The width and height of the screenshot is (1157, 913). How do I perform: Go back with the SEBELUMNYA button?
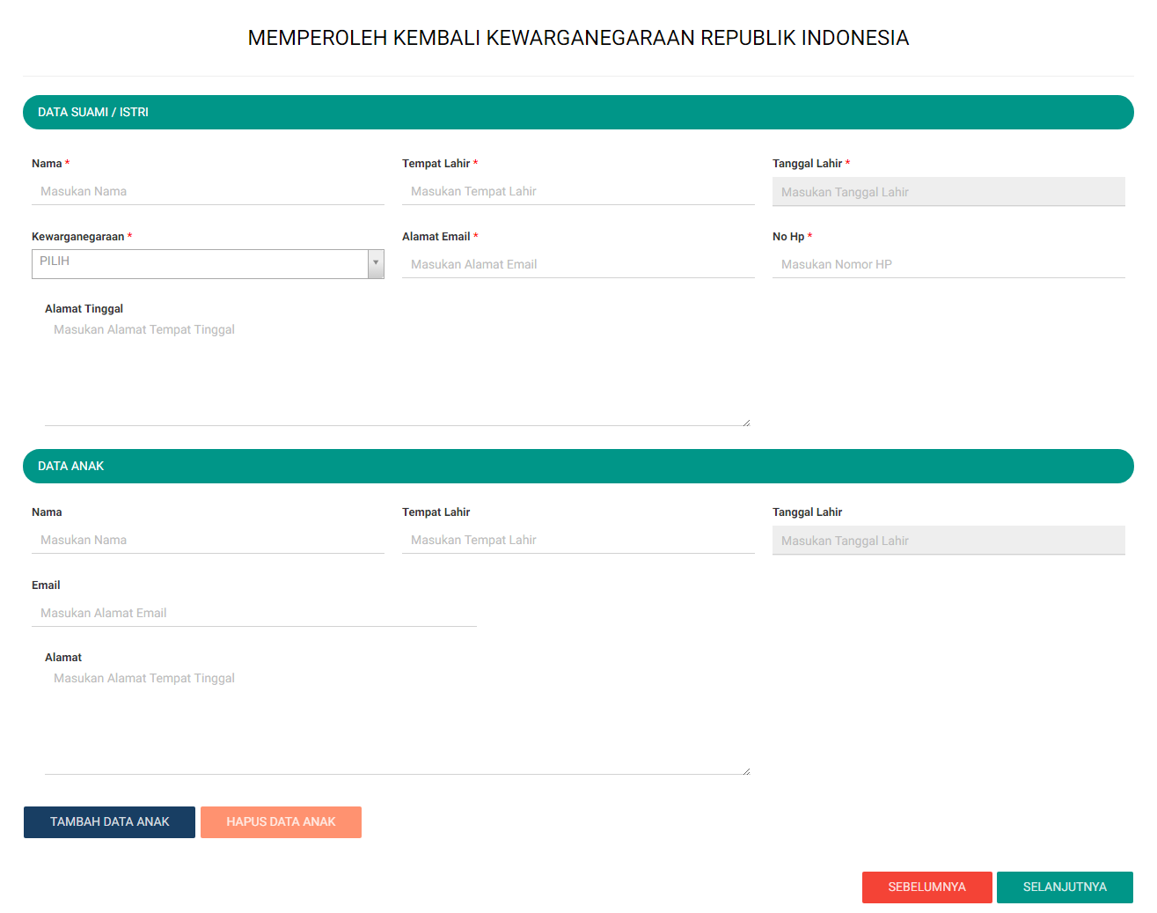click(926, 887)
